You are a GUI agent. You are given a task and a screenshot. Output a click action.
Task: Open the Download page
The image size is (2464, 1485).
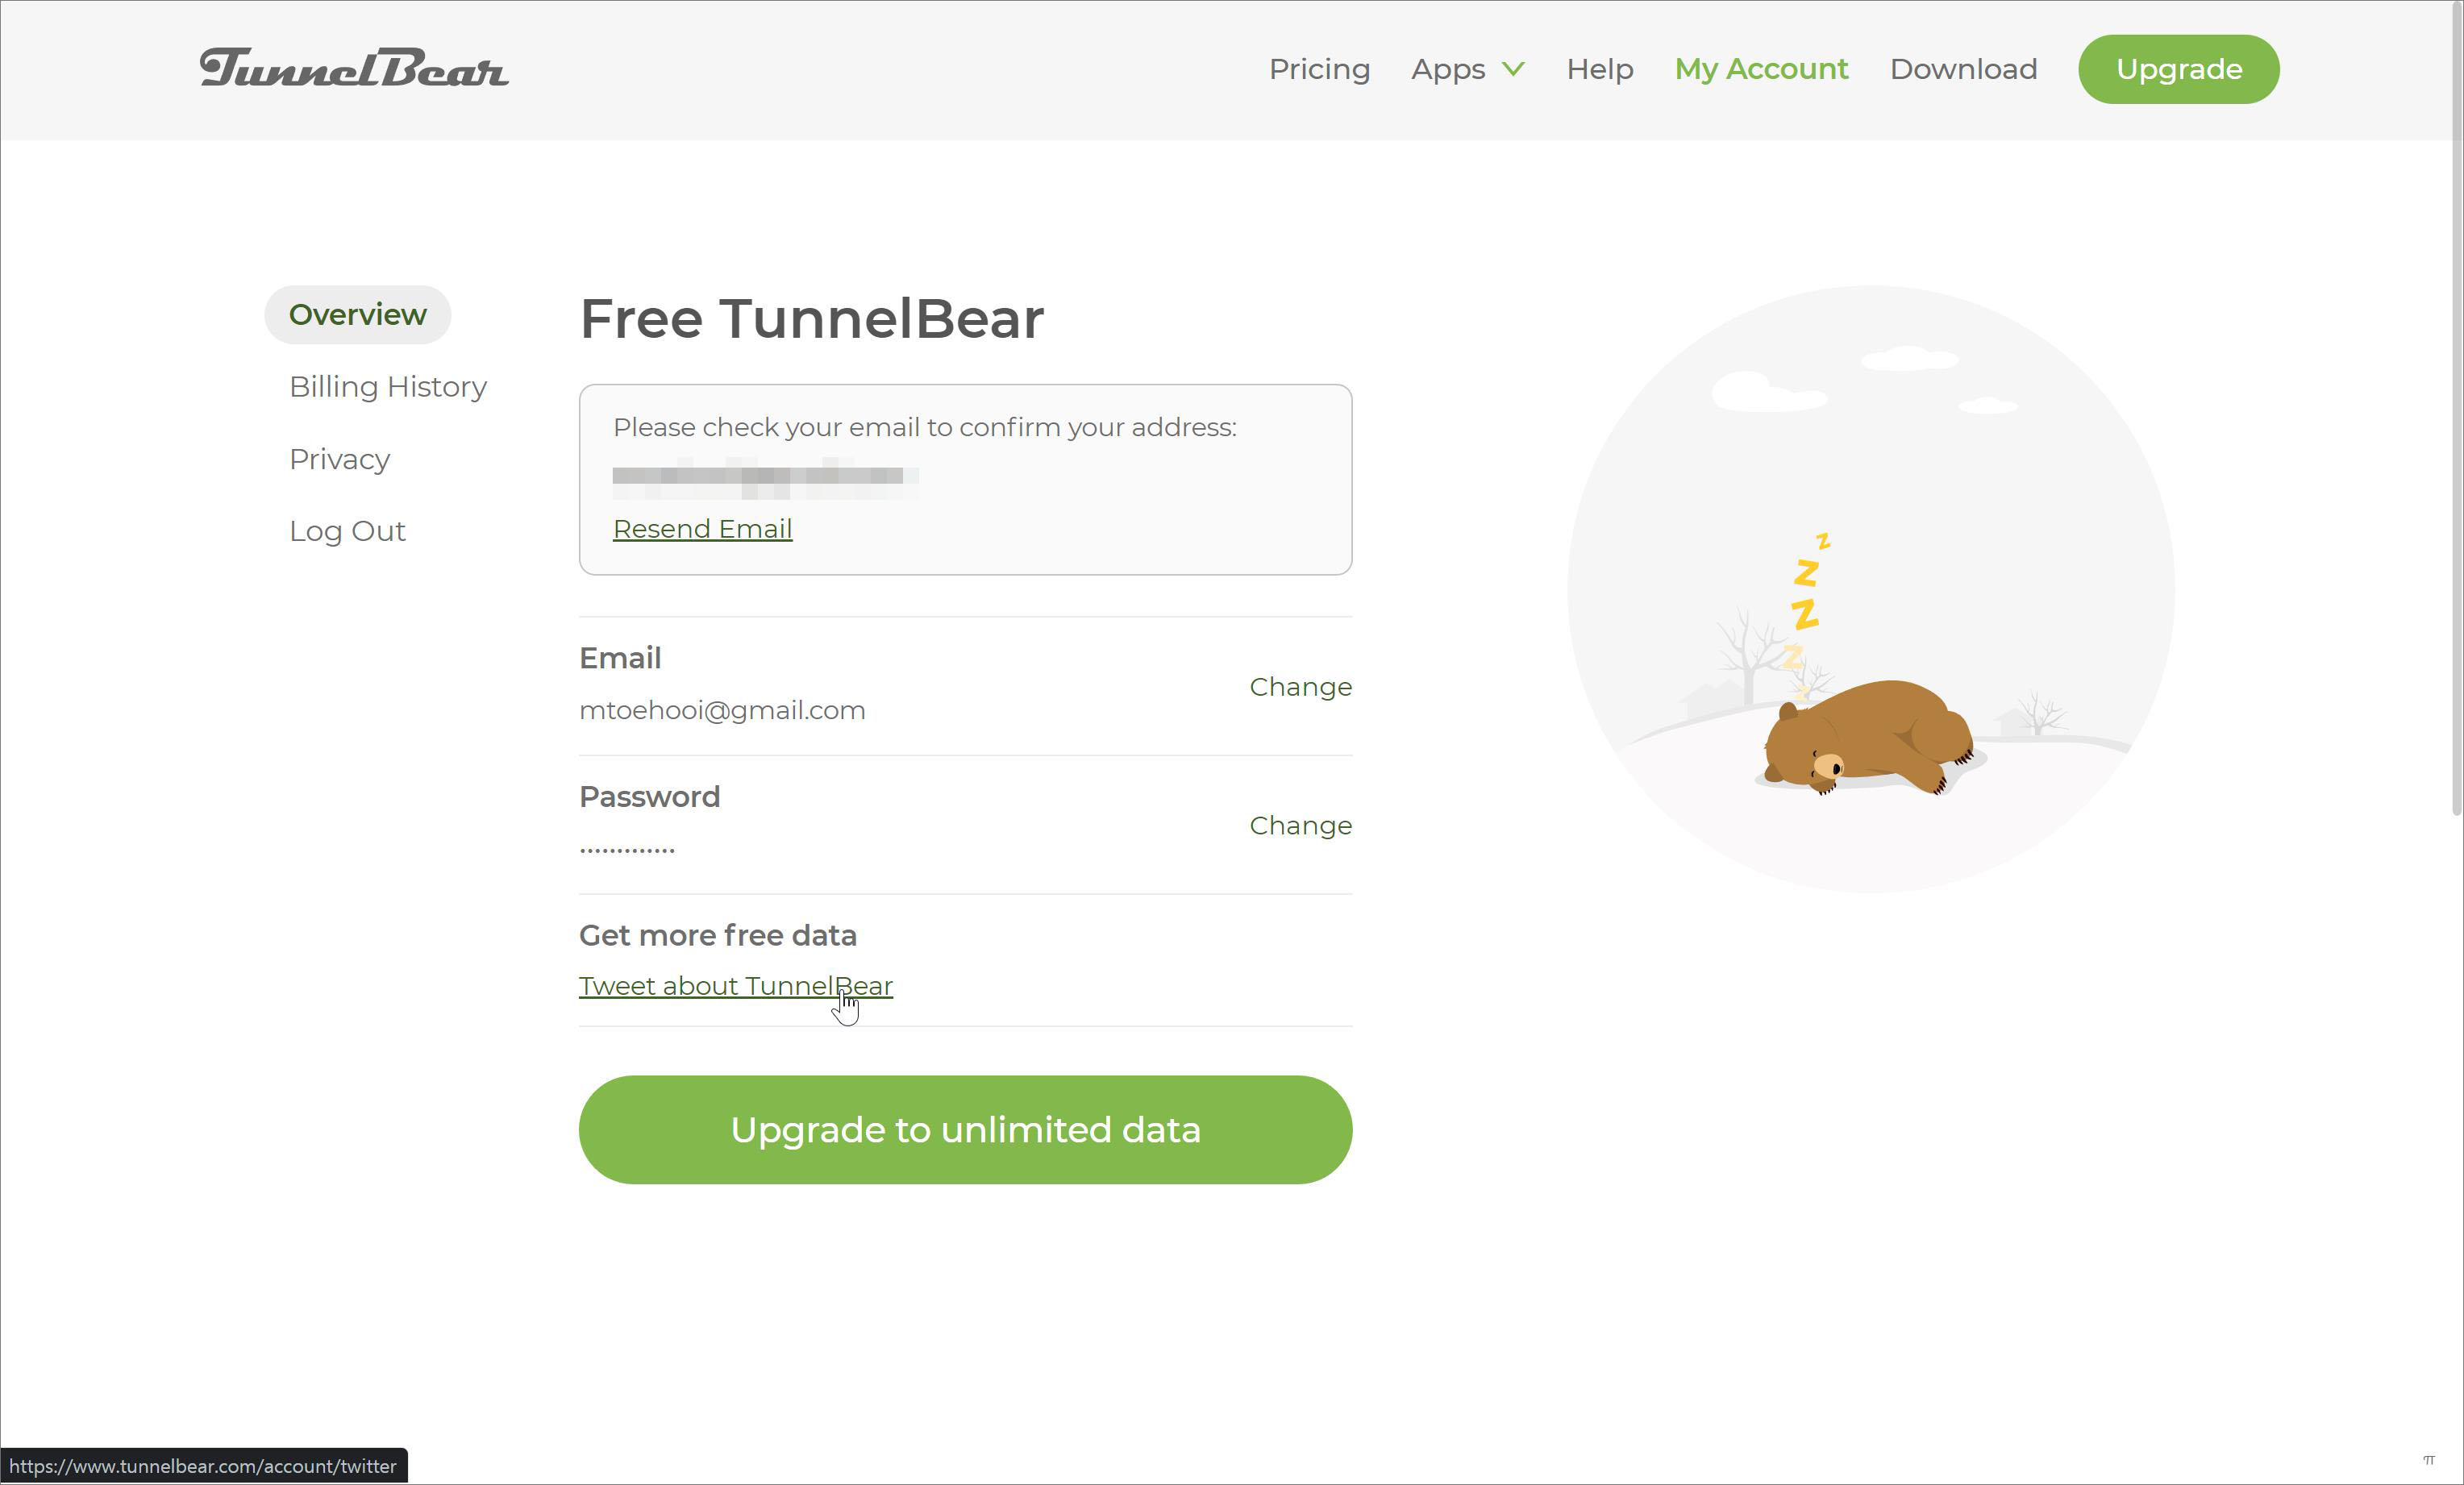tap(1962, 69)
